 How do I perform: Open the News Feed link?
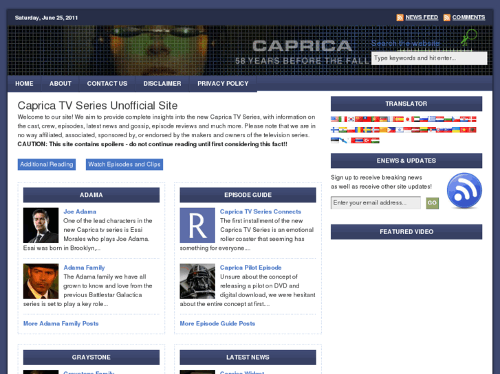click(x=422, y=18)
